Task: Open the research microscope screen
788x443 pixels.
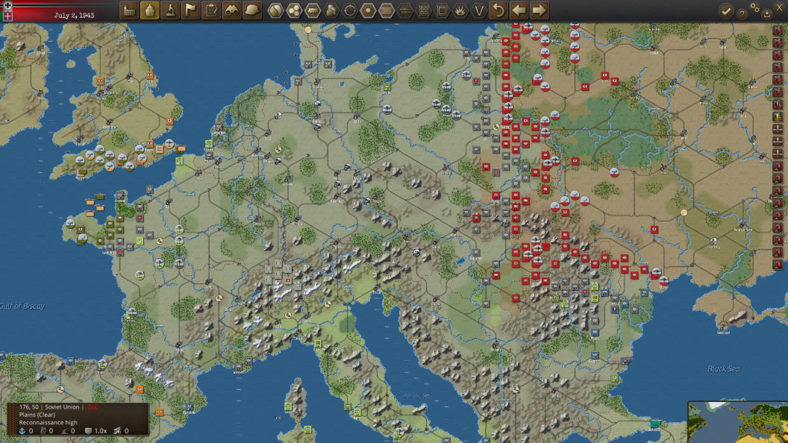Action: (x=170, y=10)
